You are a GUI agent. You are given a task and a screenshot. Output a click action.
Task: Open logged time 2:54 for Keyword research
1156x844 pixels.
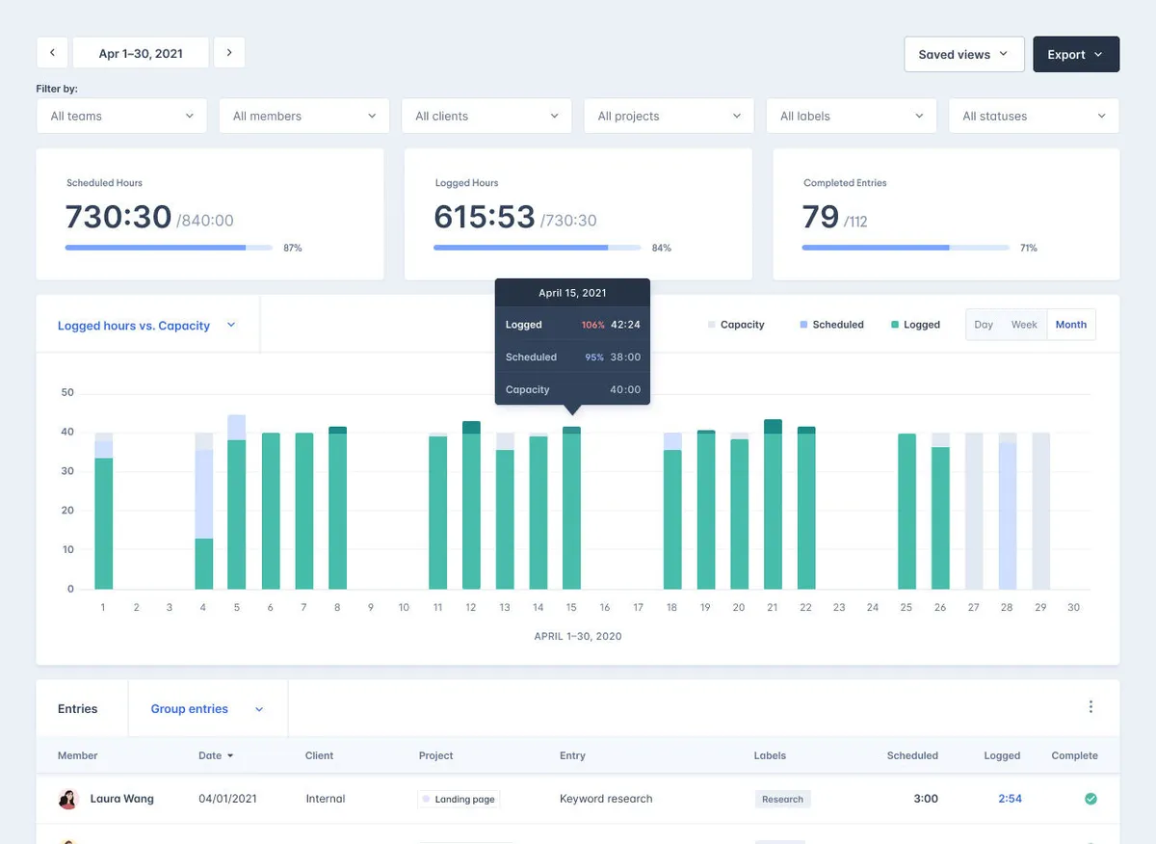point(1010,799)
